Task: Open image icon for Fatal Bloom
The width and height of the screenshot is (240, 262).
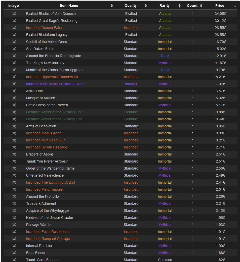Action: click(x=14, y=253)
